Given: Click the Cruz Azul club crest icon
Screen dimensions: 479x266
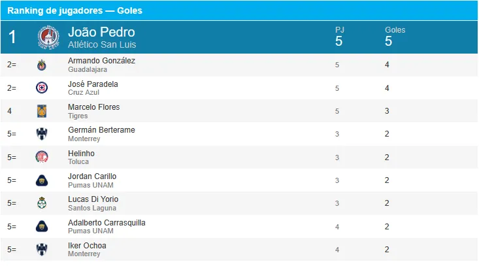Looking at the screenshot, I should coord(42,88).
